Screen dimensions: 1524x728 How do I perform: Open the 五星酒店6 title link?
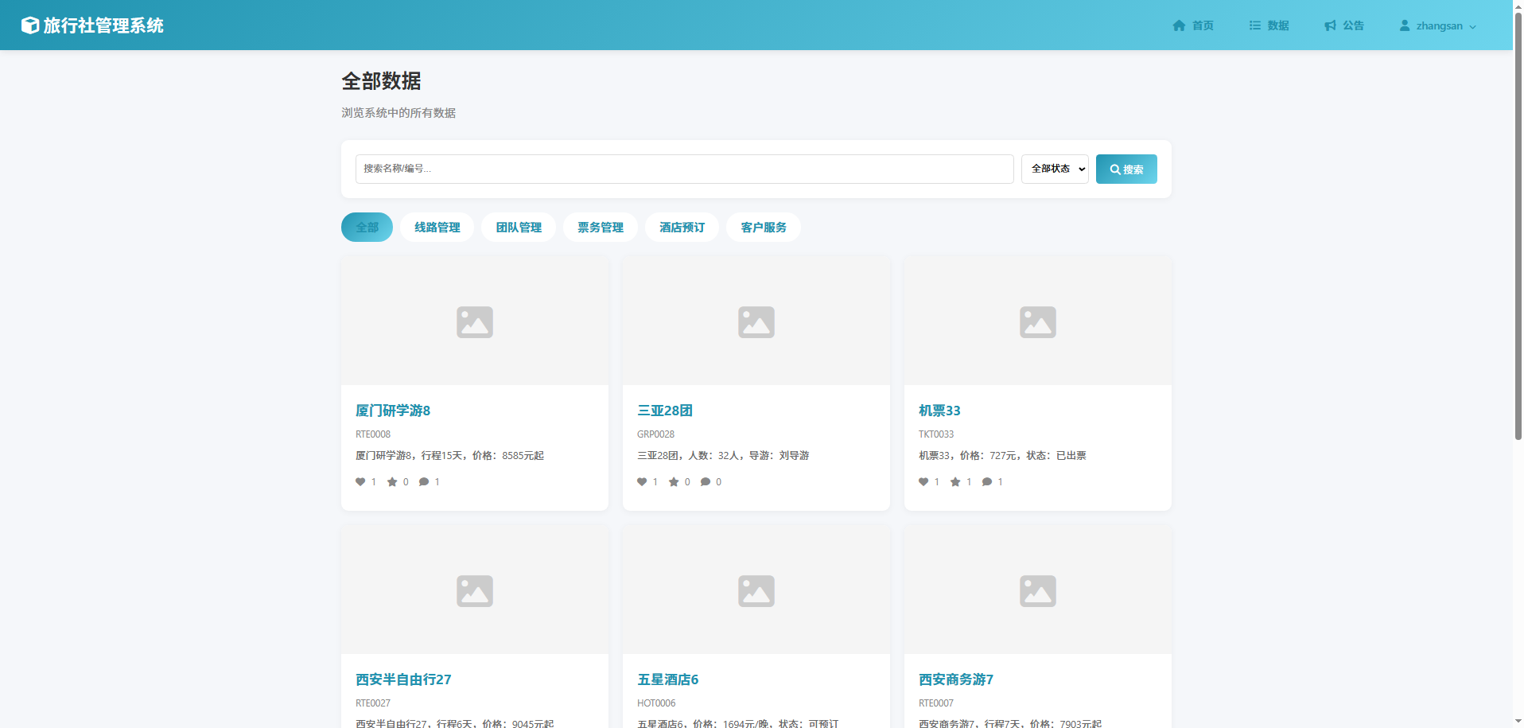[667, 679]
